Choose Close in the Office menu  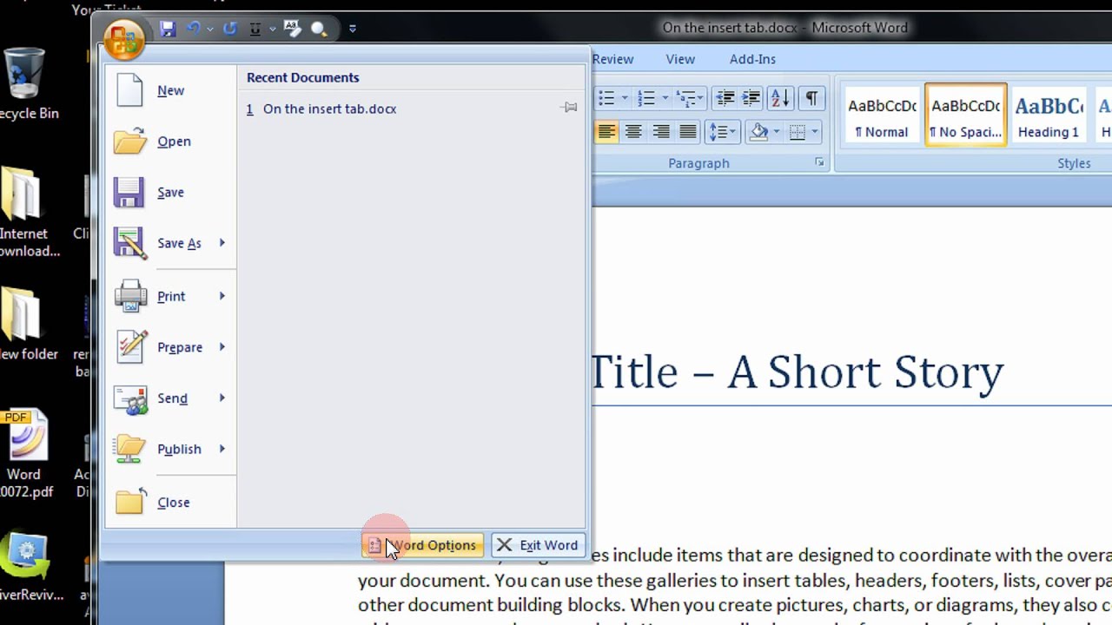171,503
